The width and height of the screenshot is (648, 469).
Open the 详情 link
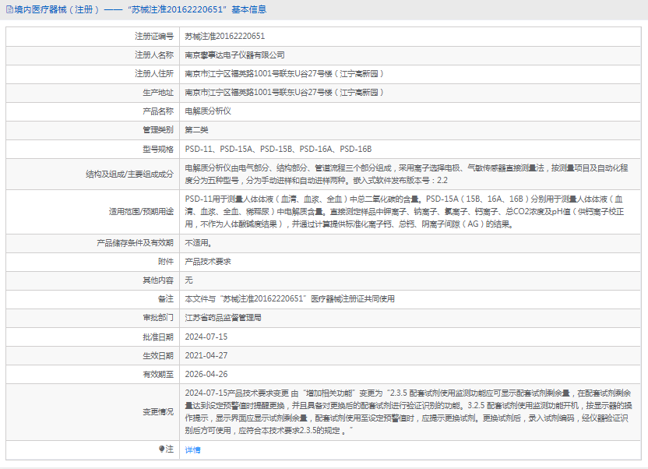click(x=192, y=450)
